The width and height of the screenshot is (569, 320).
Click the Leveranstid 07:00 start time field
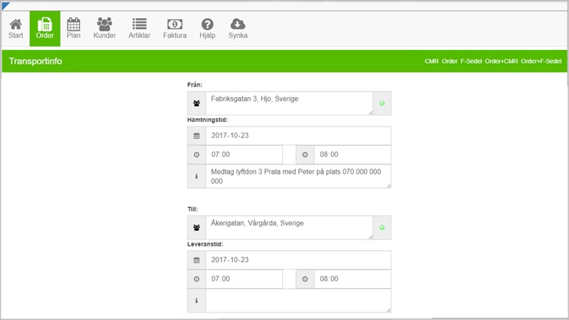[x=244, y=279]
